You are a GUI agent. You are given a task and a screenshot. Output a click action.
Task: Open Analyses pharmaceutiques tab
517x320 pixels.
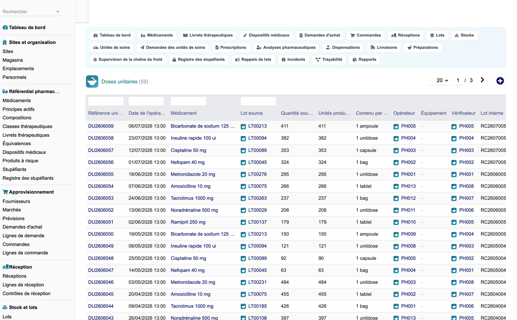click(286, 47)
